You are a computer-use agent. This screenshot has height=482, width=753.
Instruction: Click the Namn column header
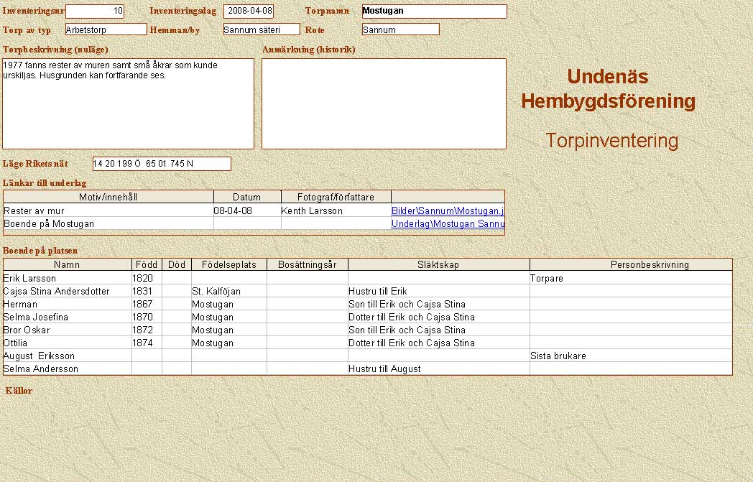point(67,265)
